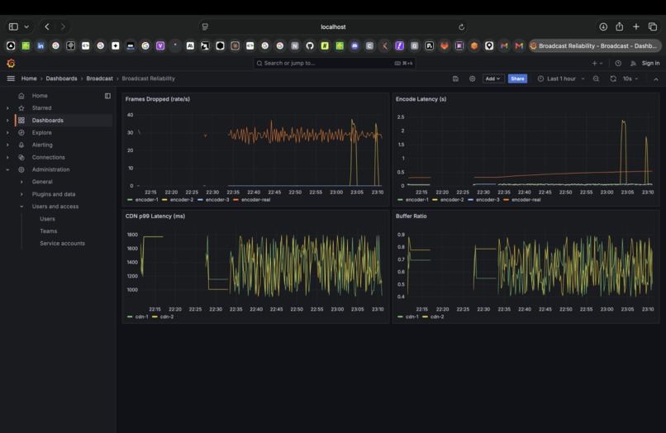
Task: Expand the Dashboards section chevron
Action: pos(7,121)
